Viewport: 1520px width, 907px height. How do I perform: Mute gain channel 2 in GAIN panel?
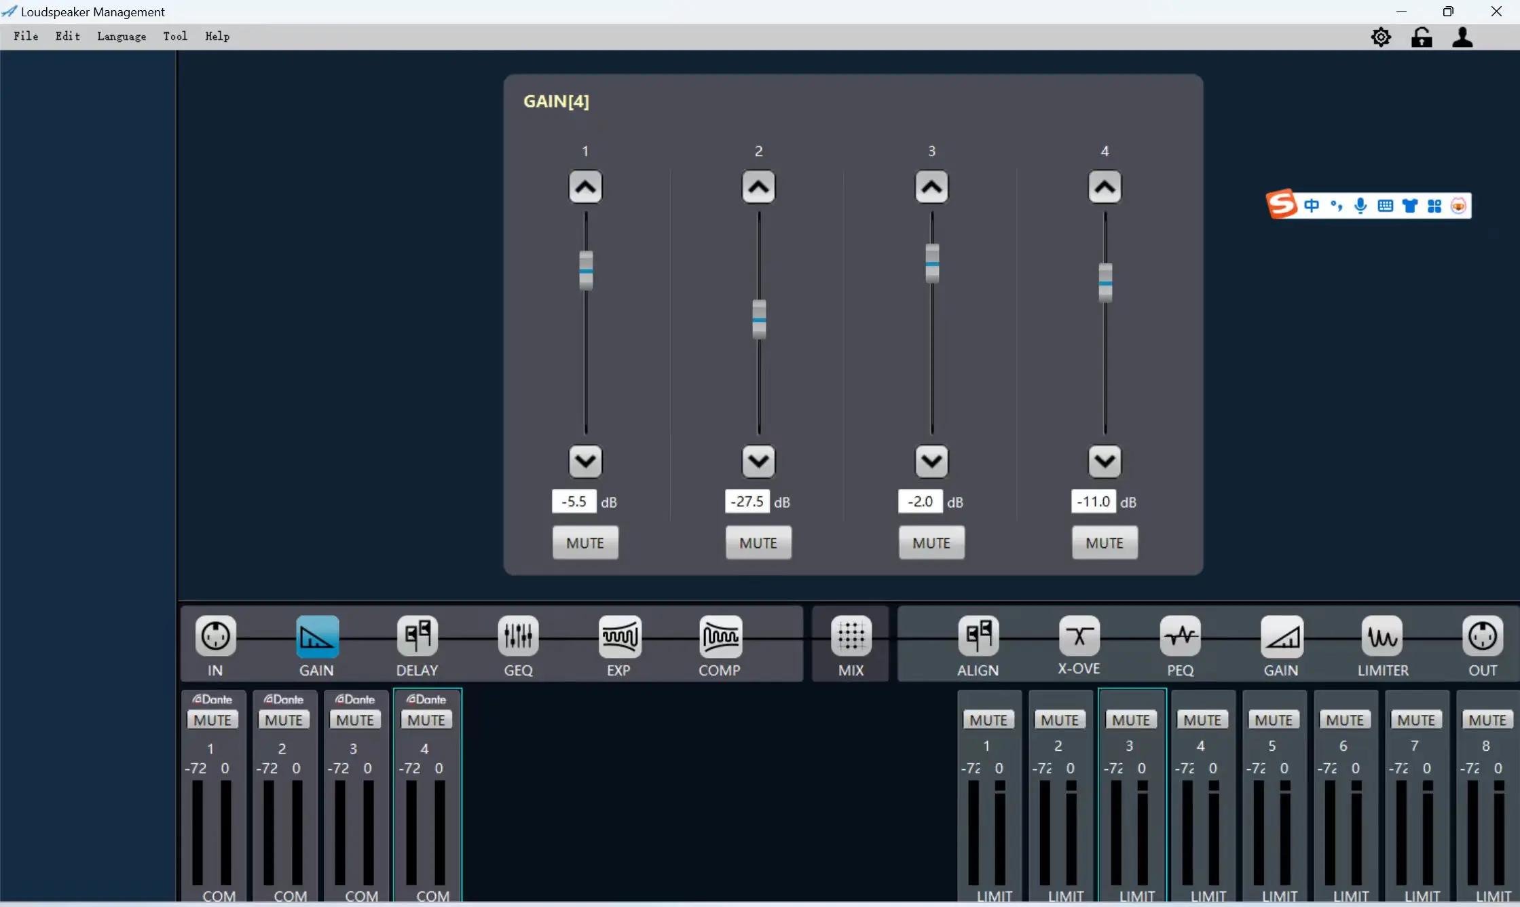coord(758,543)
